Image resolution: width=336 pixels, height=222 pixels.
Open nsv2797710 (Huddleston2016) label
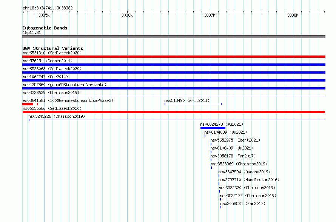(x=249, y=180)
